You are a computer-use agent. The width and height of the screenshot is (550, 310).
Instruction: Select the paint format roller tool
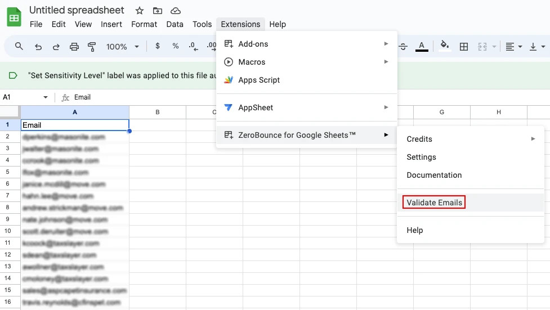[92, 47]
